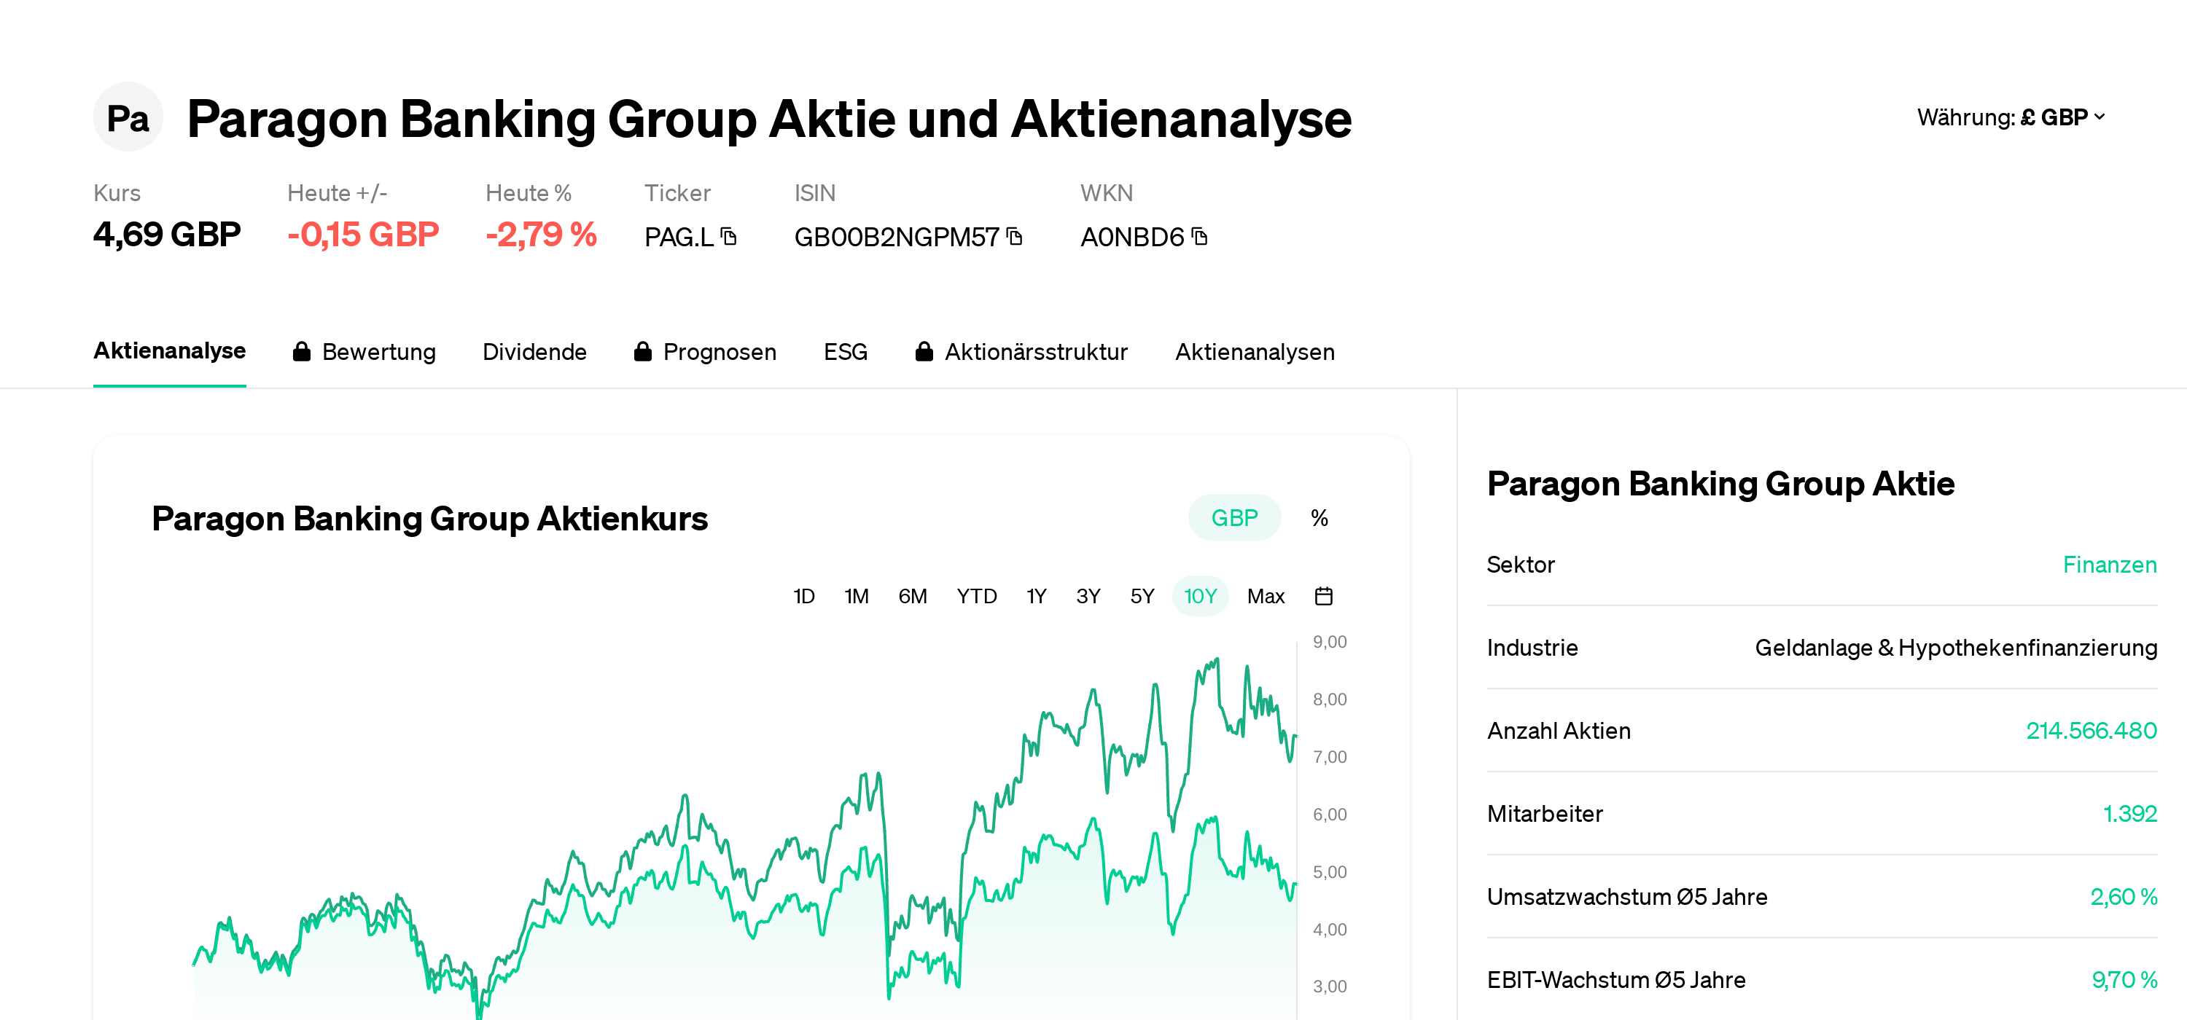The image size is (2187, 1020).
Task: Open the Währung currency dropdown
Action: (x=2013, y=118)
